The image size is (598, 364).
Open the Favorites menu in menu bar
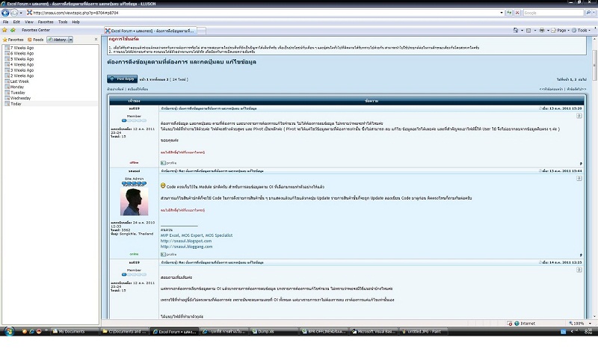(46, 22)
